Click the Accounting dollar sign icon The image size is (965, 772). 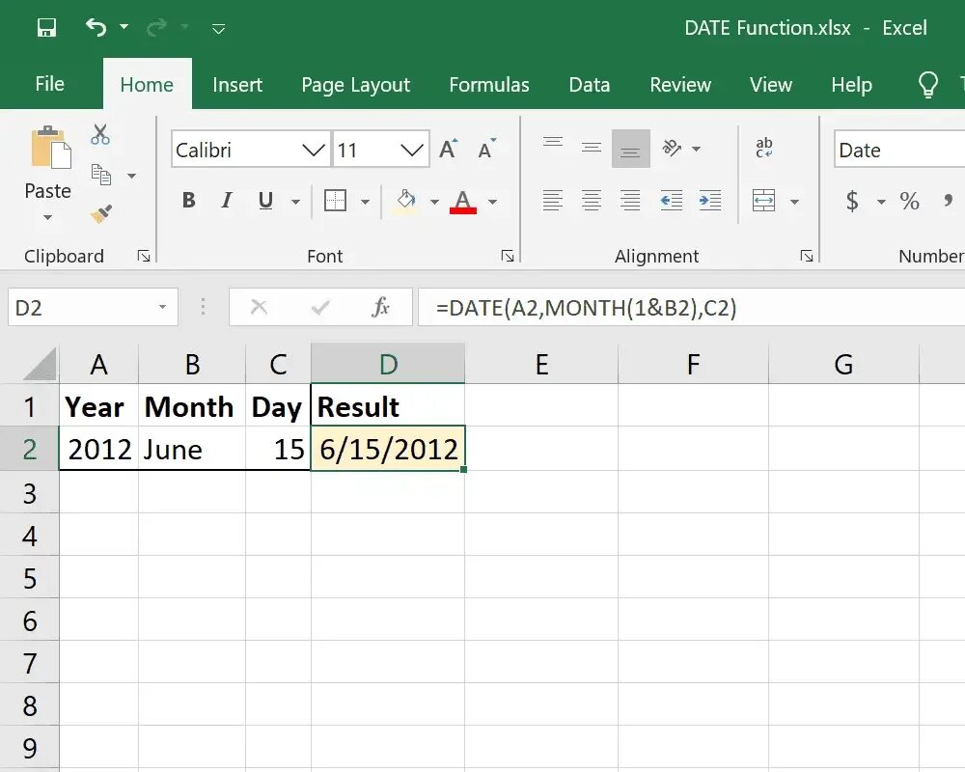click(x=852, y=201)
